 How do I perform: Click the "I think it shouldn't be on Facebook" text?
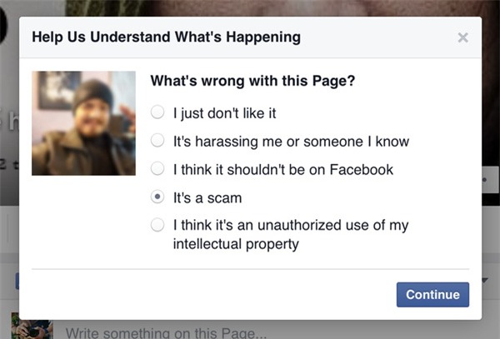pyautogui.click(x=282, y=169)
